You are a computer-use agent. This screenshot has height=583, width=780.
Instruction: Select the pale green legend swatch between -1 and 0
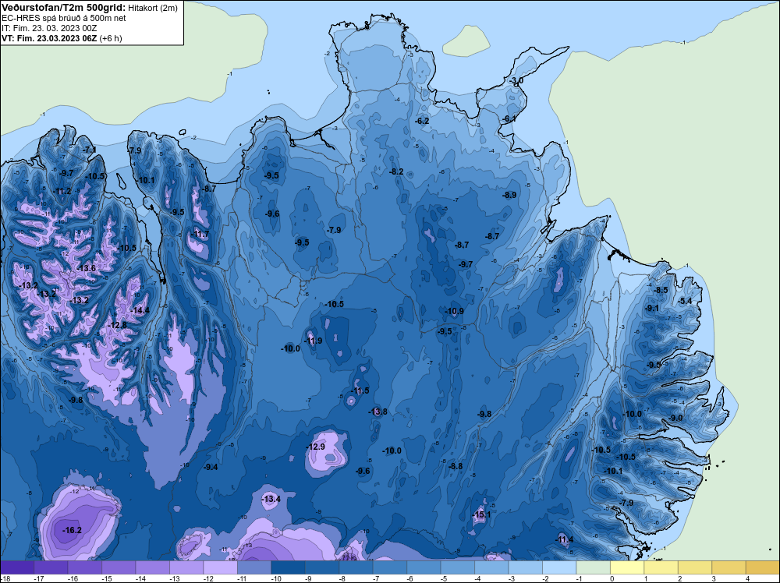(x=593, y=567)
